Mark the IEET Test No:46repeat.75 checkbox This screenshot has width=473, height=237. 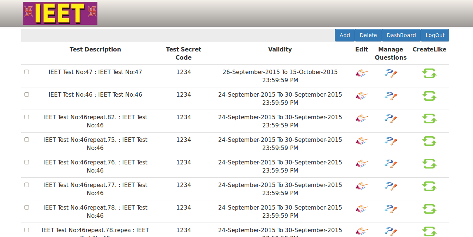click(27, 140)
